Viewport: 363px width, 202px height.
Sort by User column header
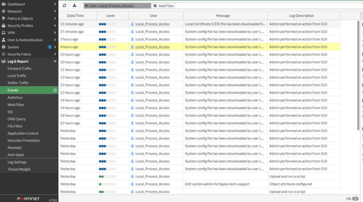156,16
